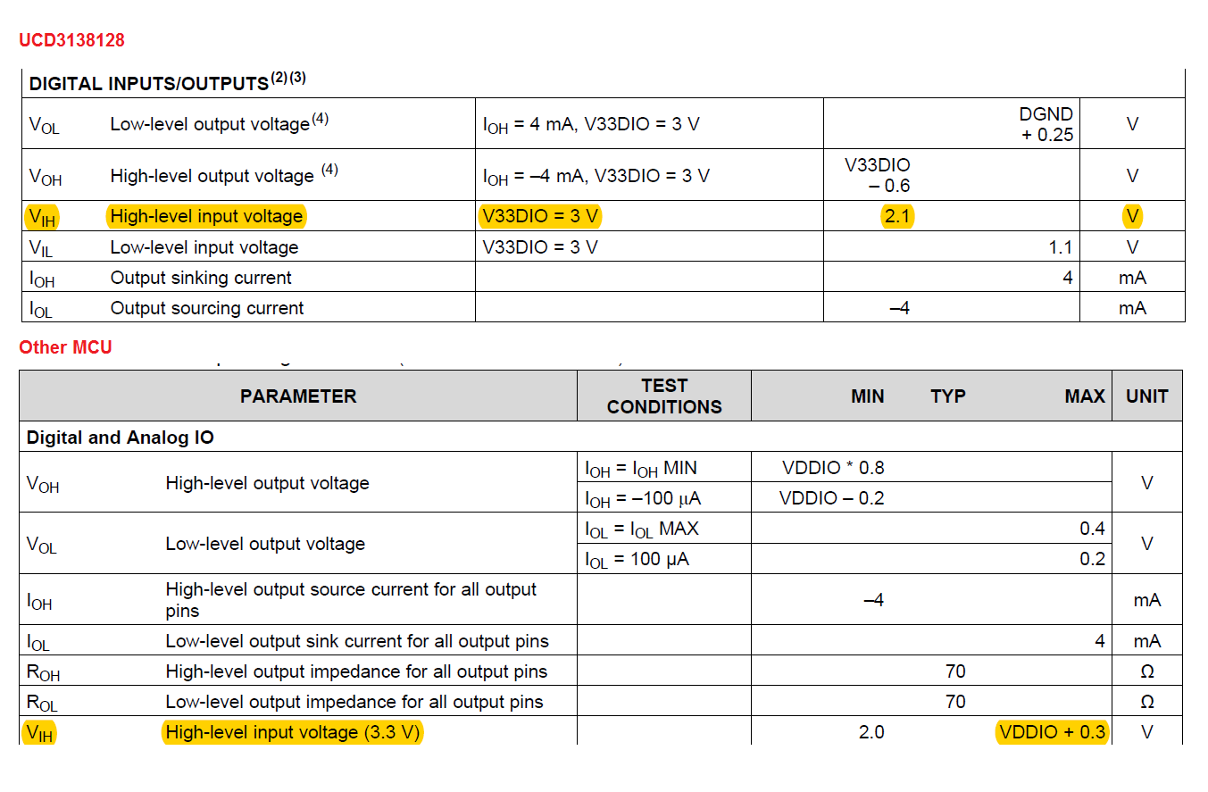Click the "4" value in the Output sinking current row
1208x792 pixels.
[1067, 278]
